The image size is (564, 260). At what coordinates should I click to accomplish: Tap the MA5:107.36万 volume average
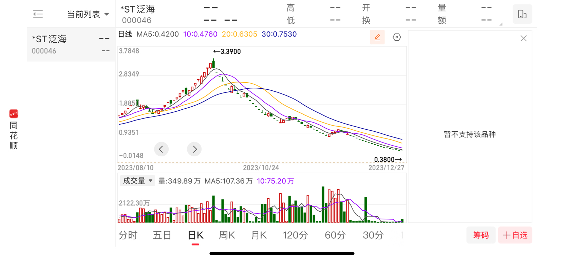coord(228,181)
